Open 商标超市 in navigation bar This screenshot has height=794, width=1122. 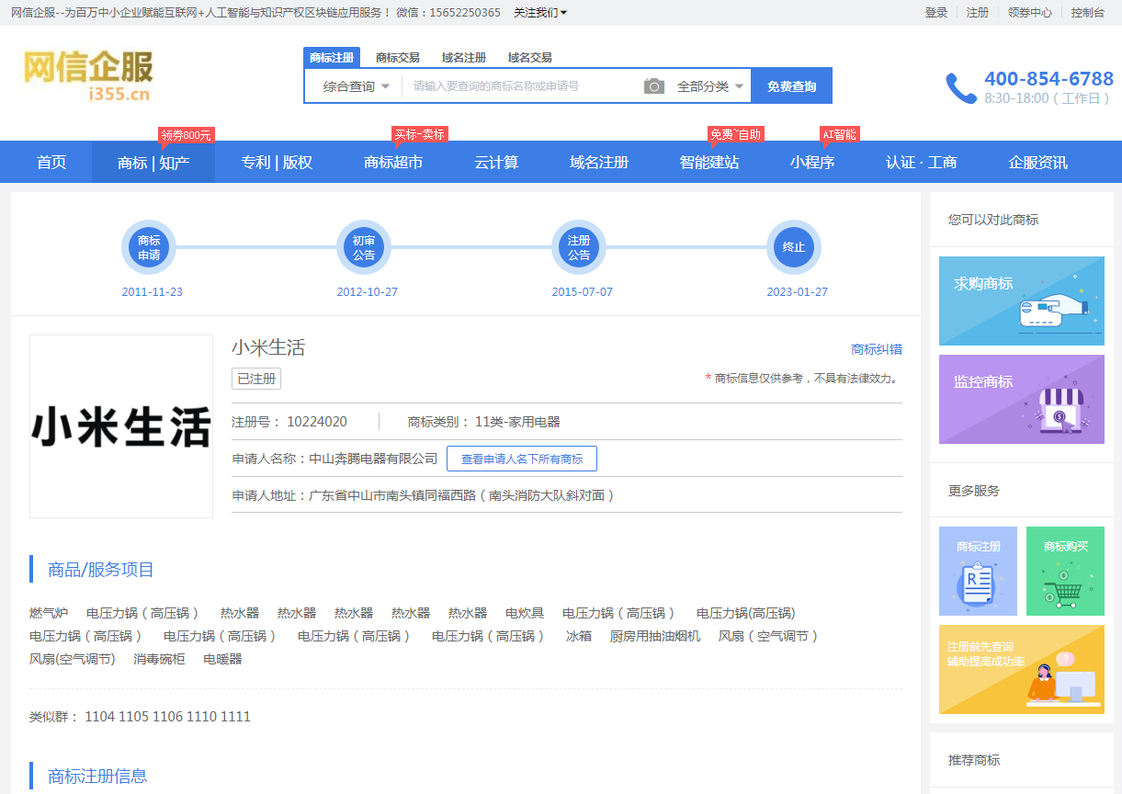tap(393, 162)
